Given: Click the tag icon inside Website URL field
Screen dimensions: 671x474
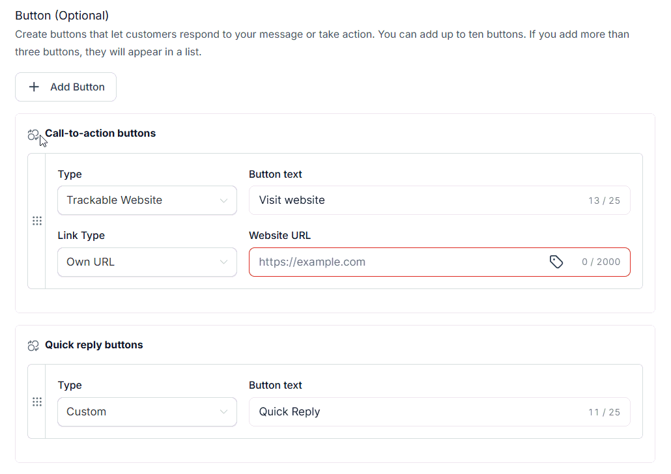Looking at the screenshot, I should click(x=556, y=262).
